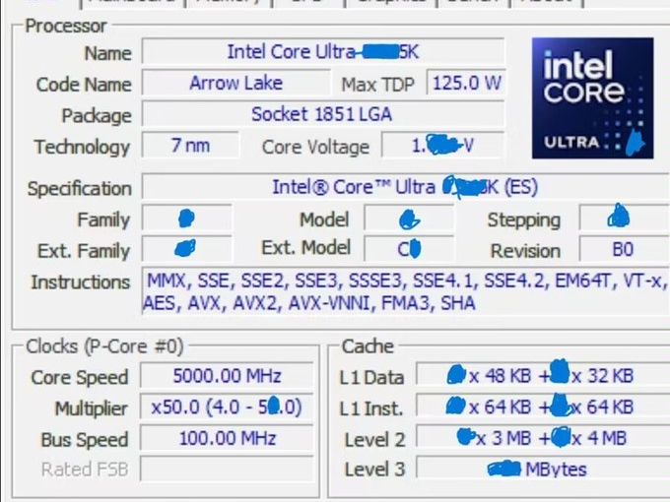Screen dimensions: 670x502
Task: Click the Clocks (P-Core #0) group label
Action: pyautogui.click(x=104, y=346)
